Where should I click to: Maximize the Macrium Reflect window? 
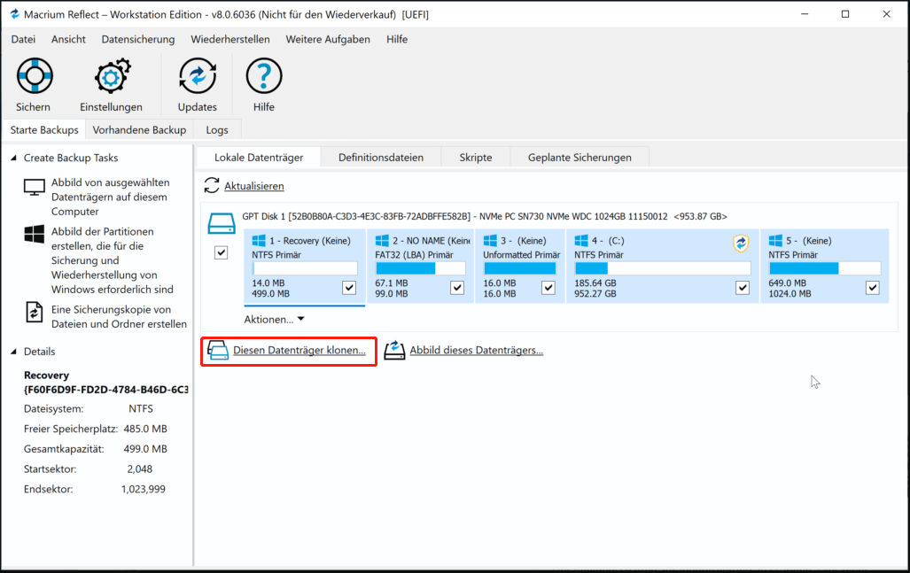845,14
